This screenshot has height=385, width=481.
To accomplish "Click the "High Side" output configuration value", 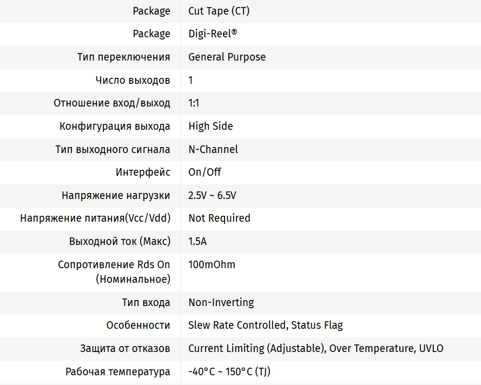I will (x=210, y=127).
